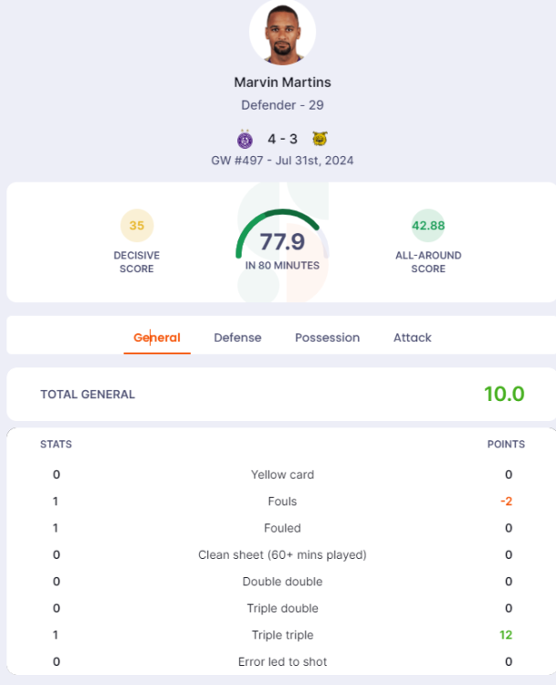Click the Marvin Martins player name
This screenshot has width=556, height=685.
pyautogui.click(x=282, y=82)
